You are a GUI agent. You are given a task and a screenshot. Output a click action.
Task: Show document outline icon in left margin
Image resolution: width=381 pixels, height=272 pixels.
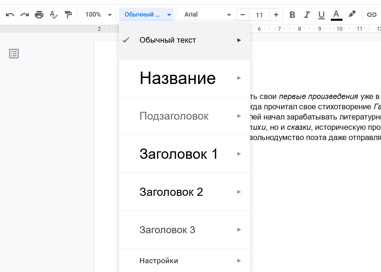tap(14, 54)
